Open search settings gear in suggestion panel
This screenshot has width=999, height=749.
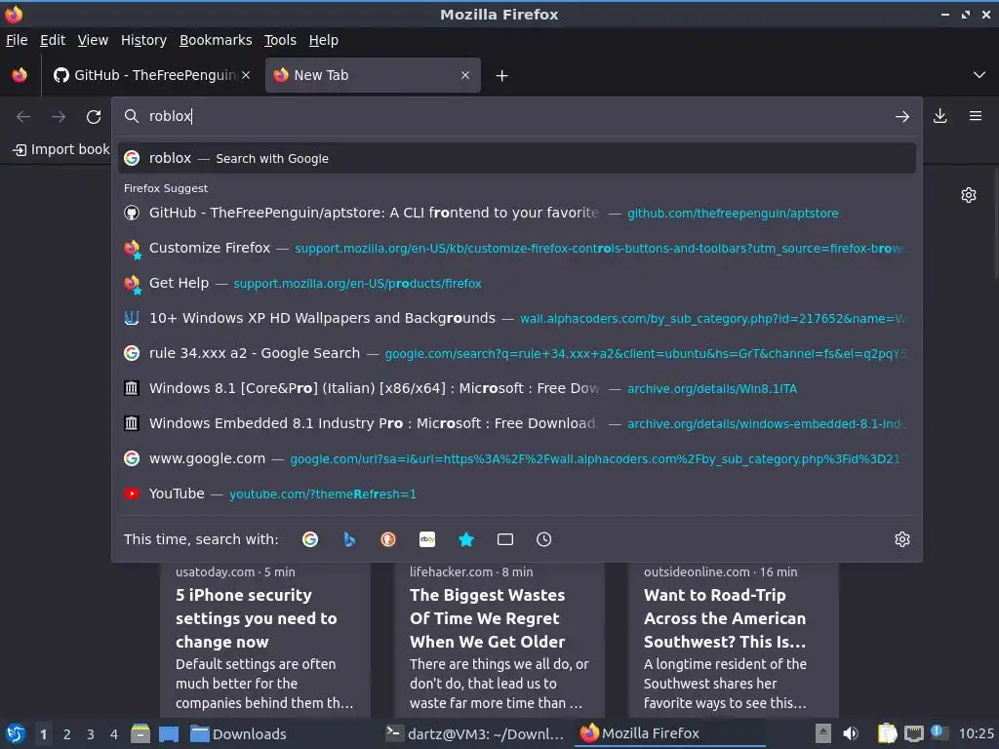pos(902,539)
